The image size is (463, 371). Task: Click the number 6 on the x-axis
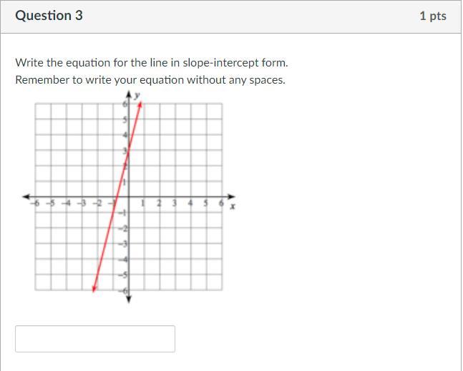(x=221, y=203)
